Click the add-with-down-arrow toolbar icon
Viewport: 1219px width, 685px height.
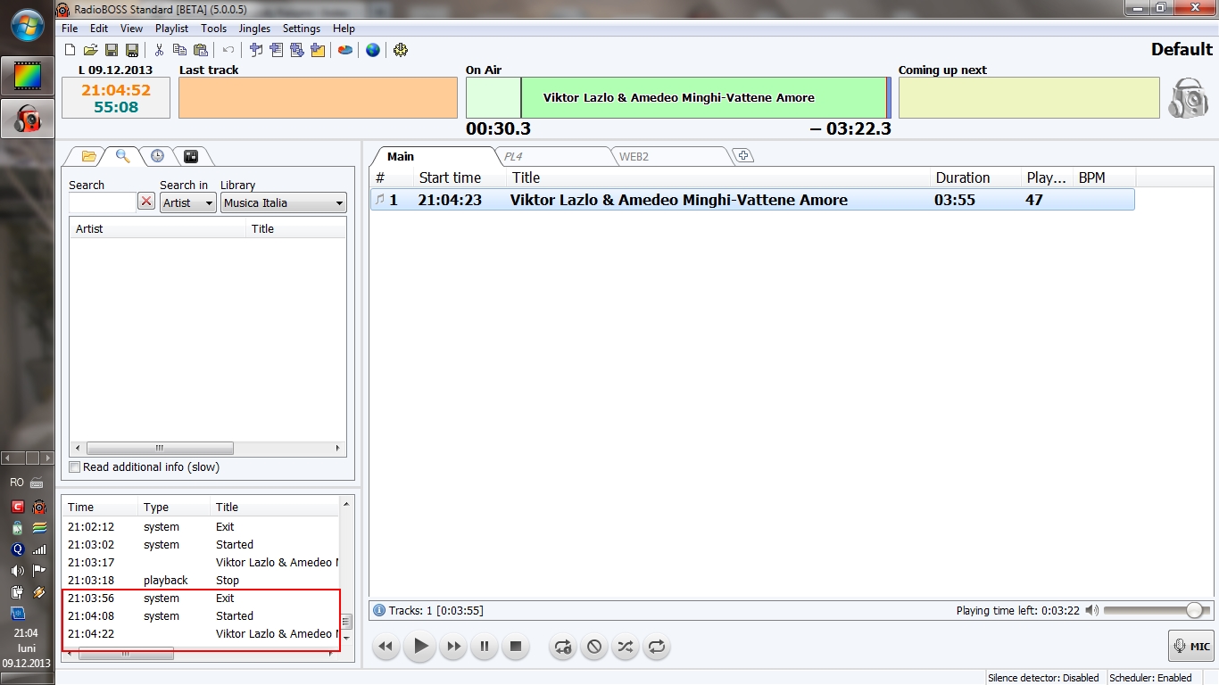(297, 50)
